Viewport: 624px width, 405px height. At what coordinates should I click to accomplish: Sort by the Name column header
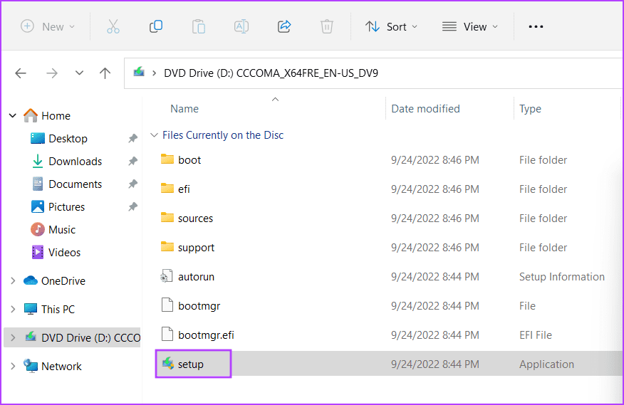tap(184, 109)
